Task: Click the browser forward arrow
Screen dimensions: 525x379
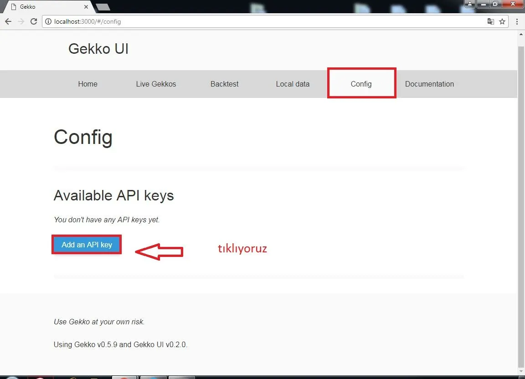Action: pos(21,21)
